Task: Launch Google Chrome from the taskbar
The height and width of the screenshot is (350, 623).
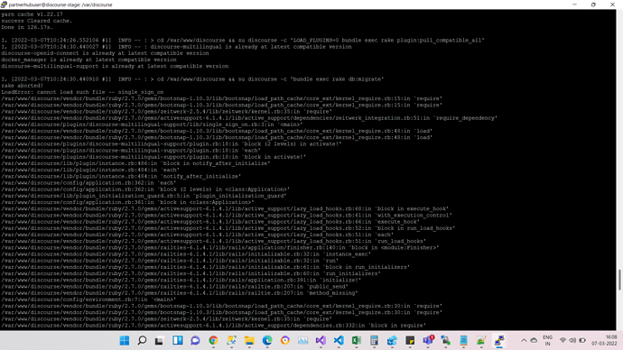Action: 213,340
